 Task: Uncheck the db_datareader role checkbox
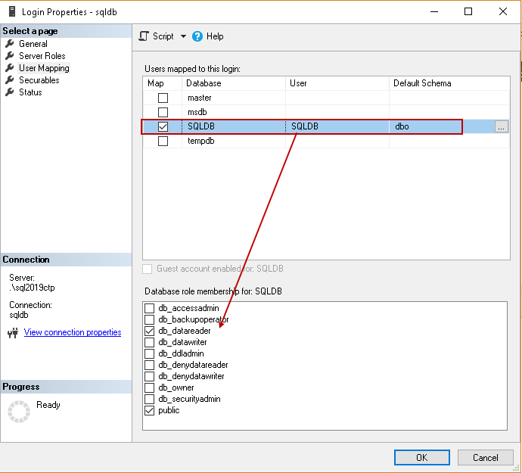click(150, 331)
